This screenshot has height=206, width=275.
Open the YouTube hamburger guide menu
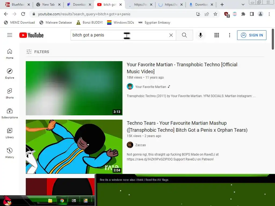point(10,35)
